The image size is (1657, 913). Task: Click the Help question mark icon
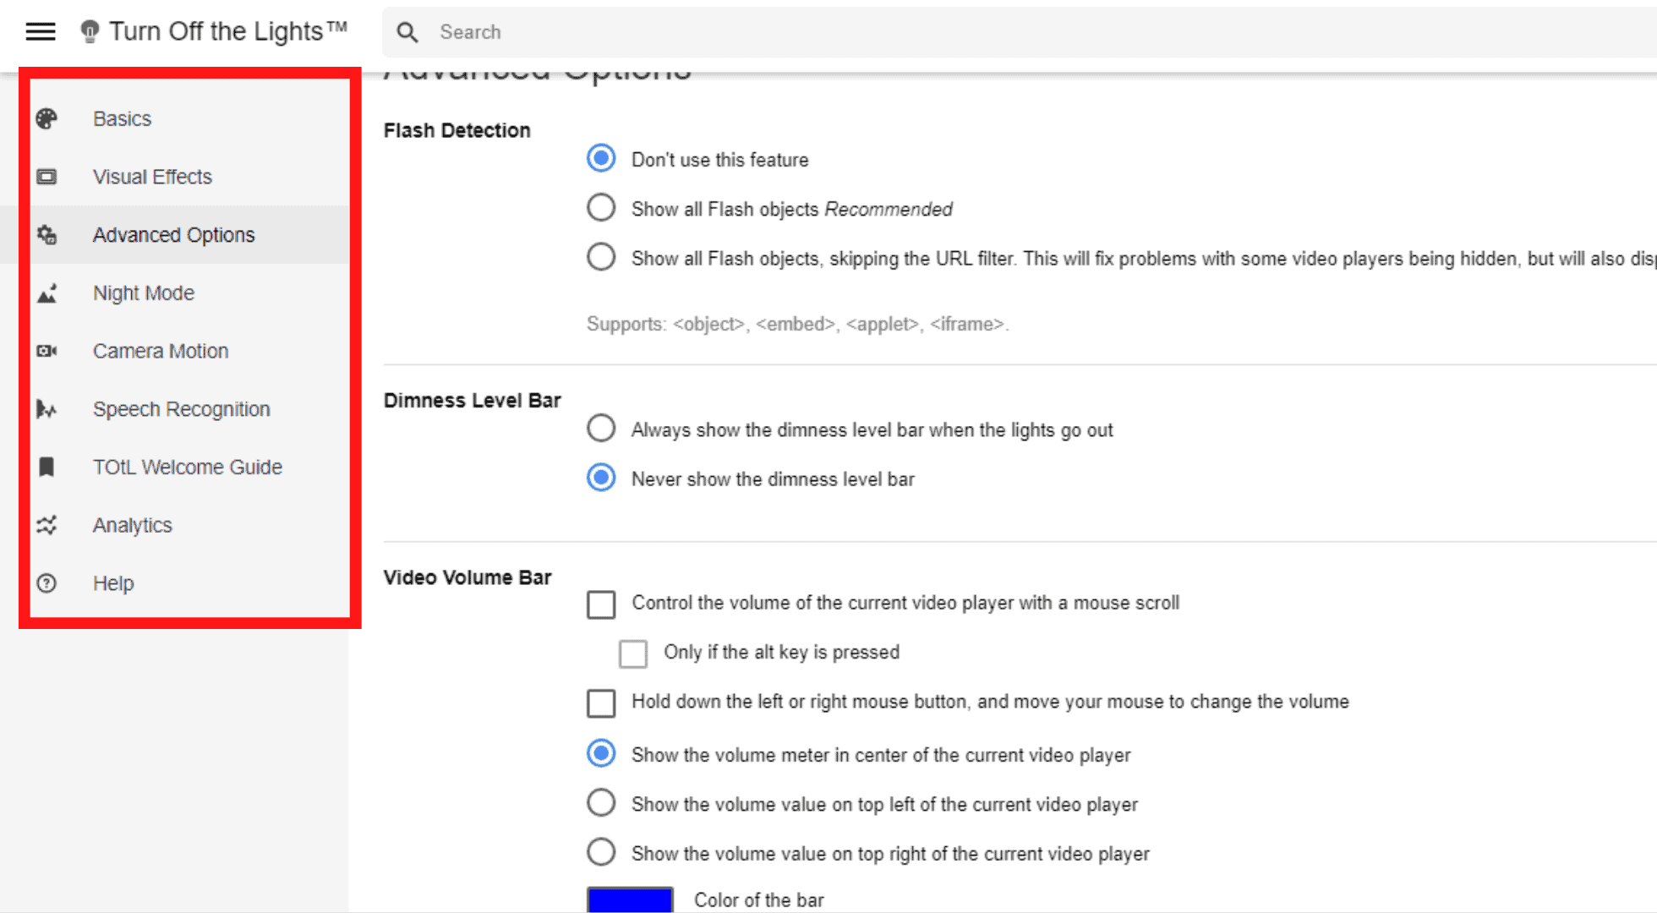point(47,583)
